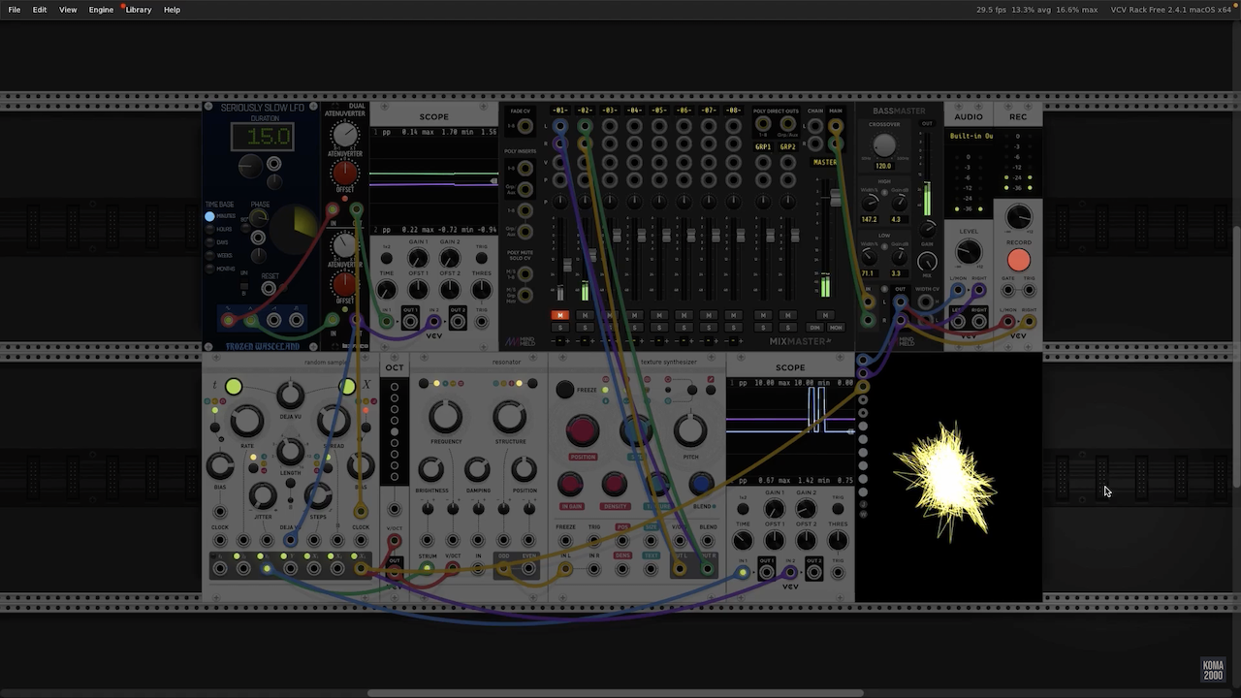
Task: Unmute MixMaster channel 01
Action: 559,315
